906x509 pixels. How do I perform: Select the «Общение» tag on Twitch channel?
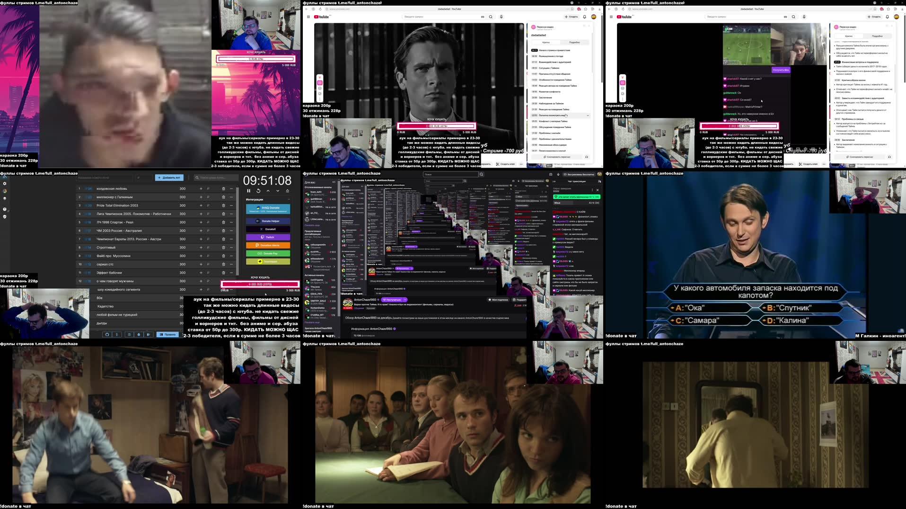click(358, 308)
